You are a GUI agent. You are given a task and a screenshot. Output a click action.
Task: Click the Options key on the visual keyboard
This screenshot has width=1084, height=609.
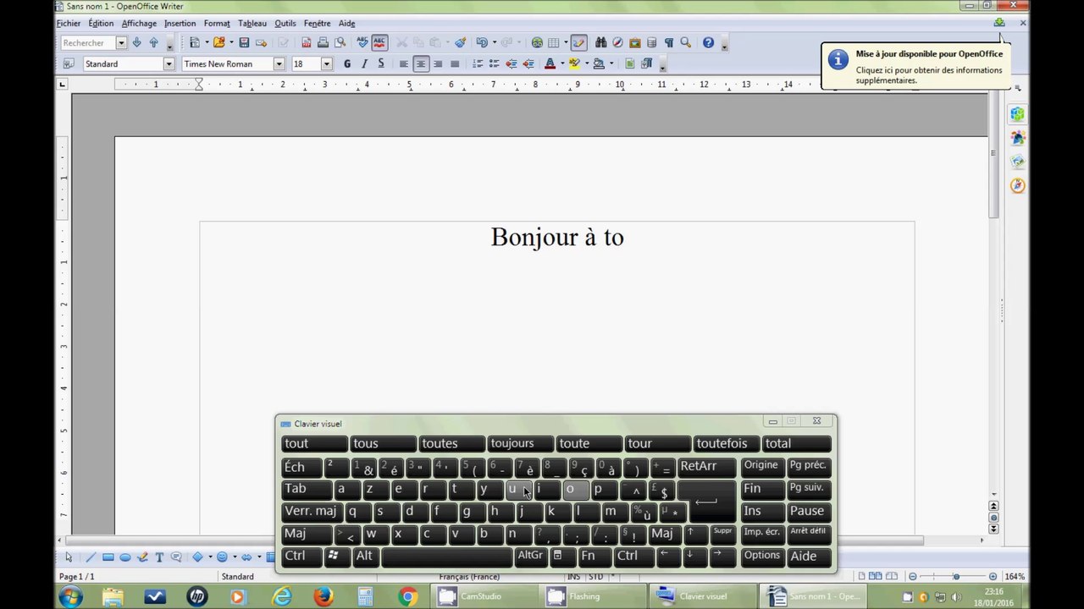tap(762, 556)
